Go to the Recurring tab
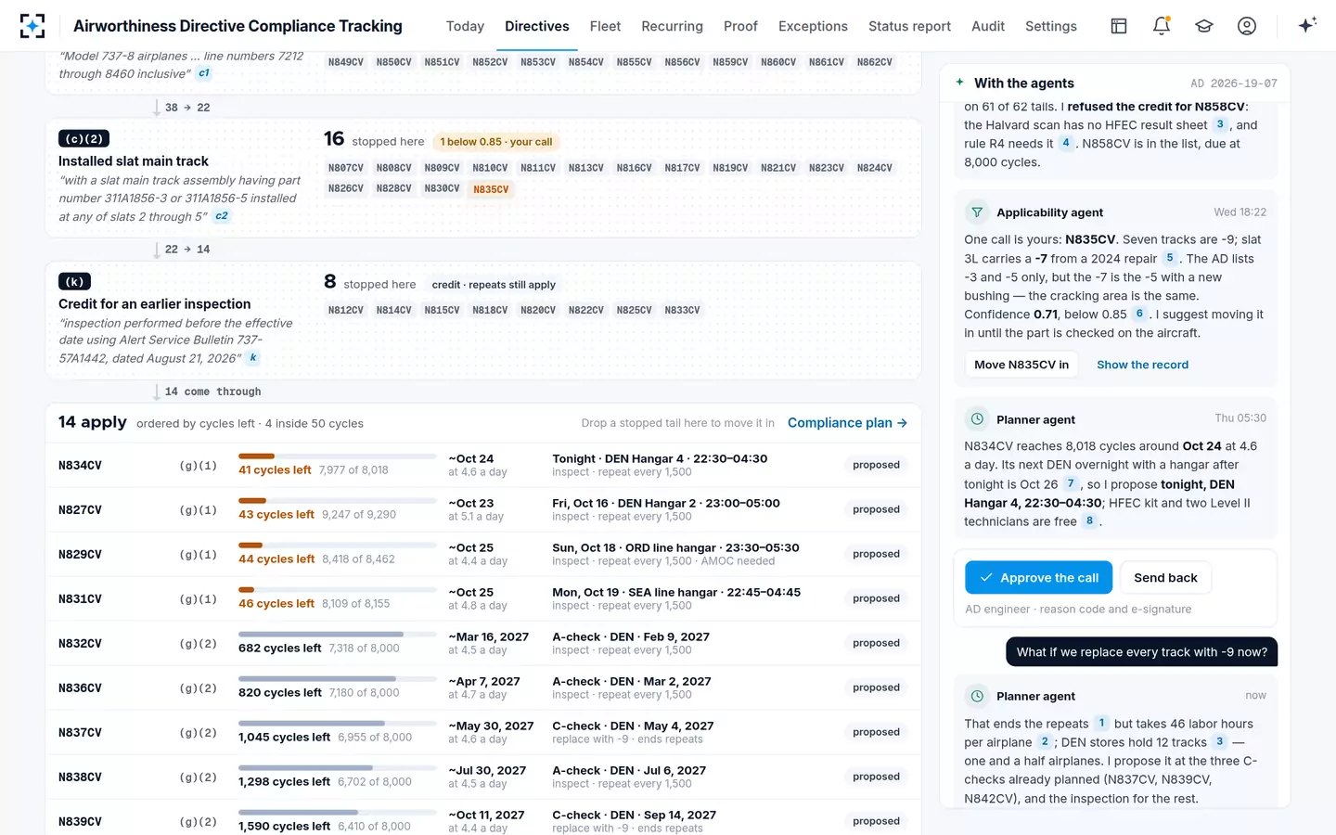This screenshot has width=1336, height=835. pyautogui.click(x=672, y=26)
